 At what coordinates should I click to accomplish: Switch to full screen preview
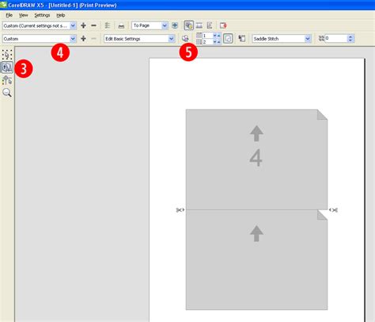click(175, 25)
